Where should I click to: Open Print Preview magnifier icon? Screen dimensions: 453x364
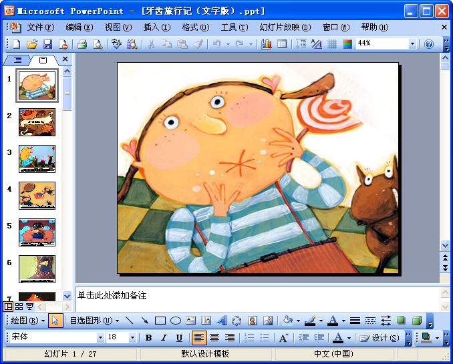[98, 44]
